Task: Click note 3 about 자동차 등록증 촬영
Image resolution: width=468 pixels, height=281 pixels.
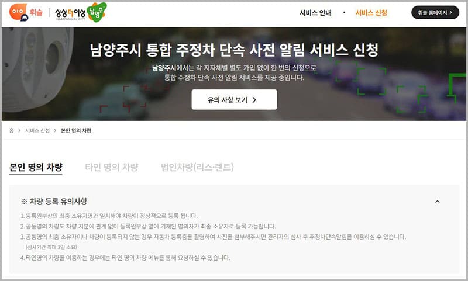Action: coord(213,237)
